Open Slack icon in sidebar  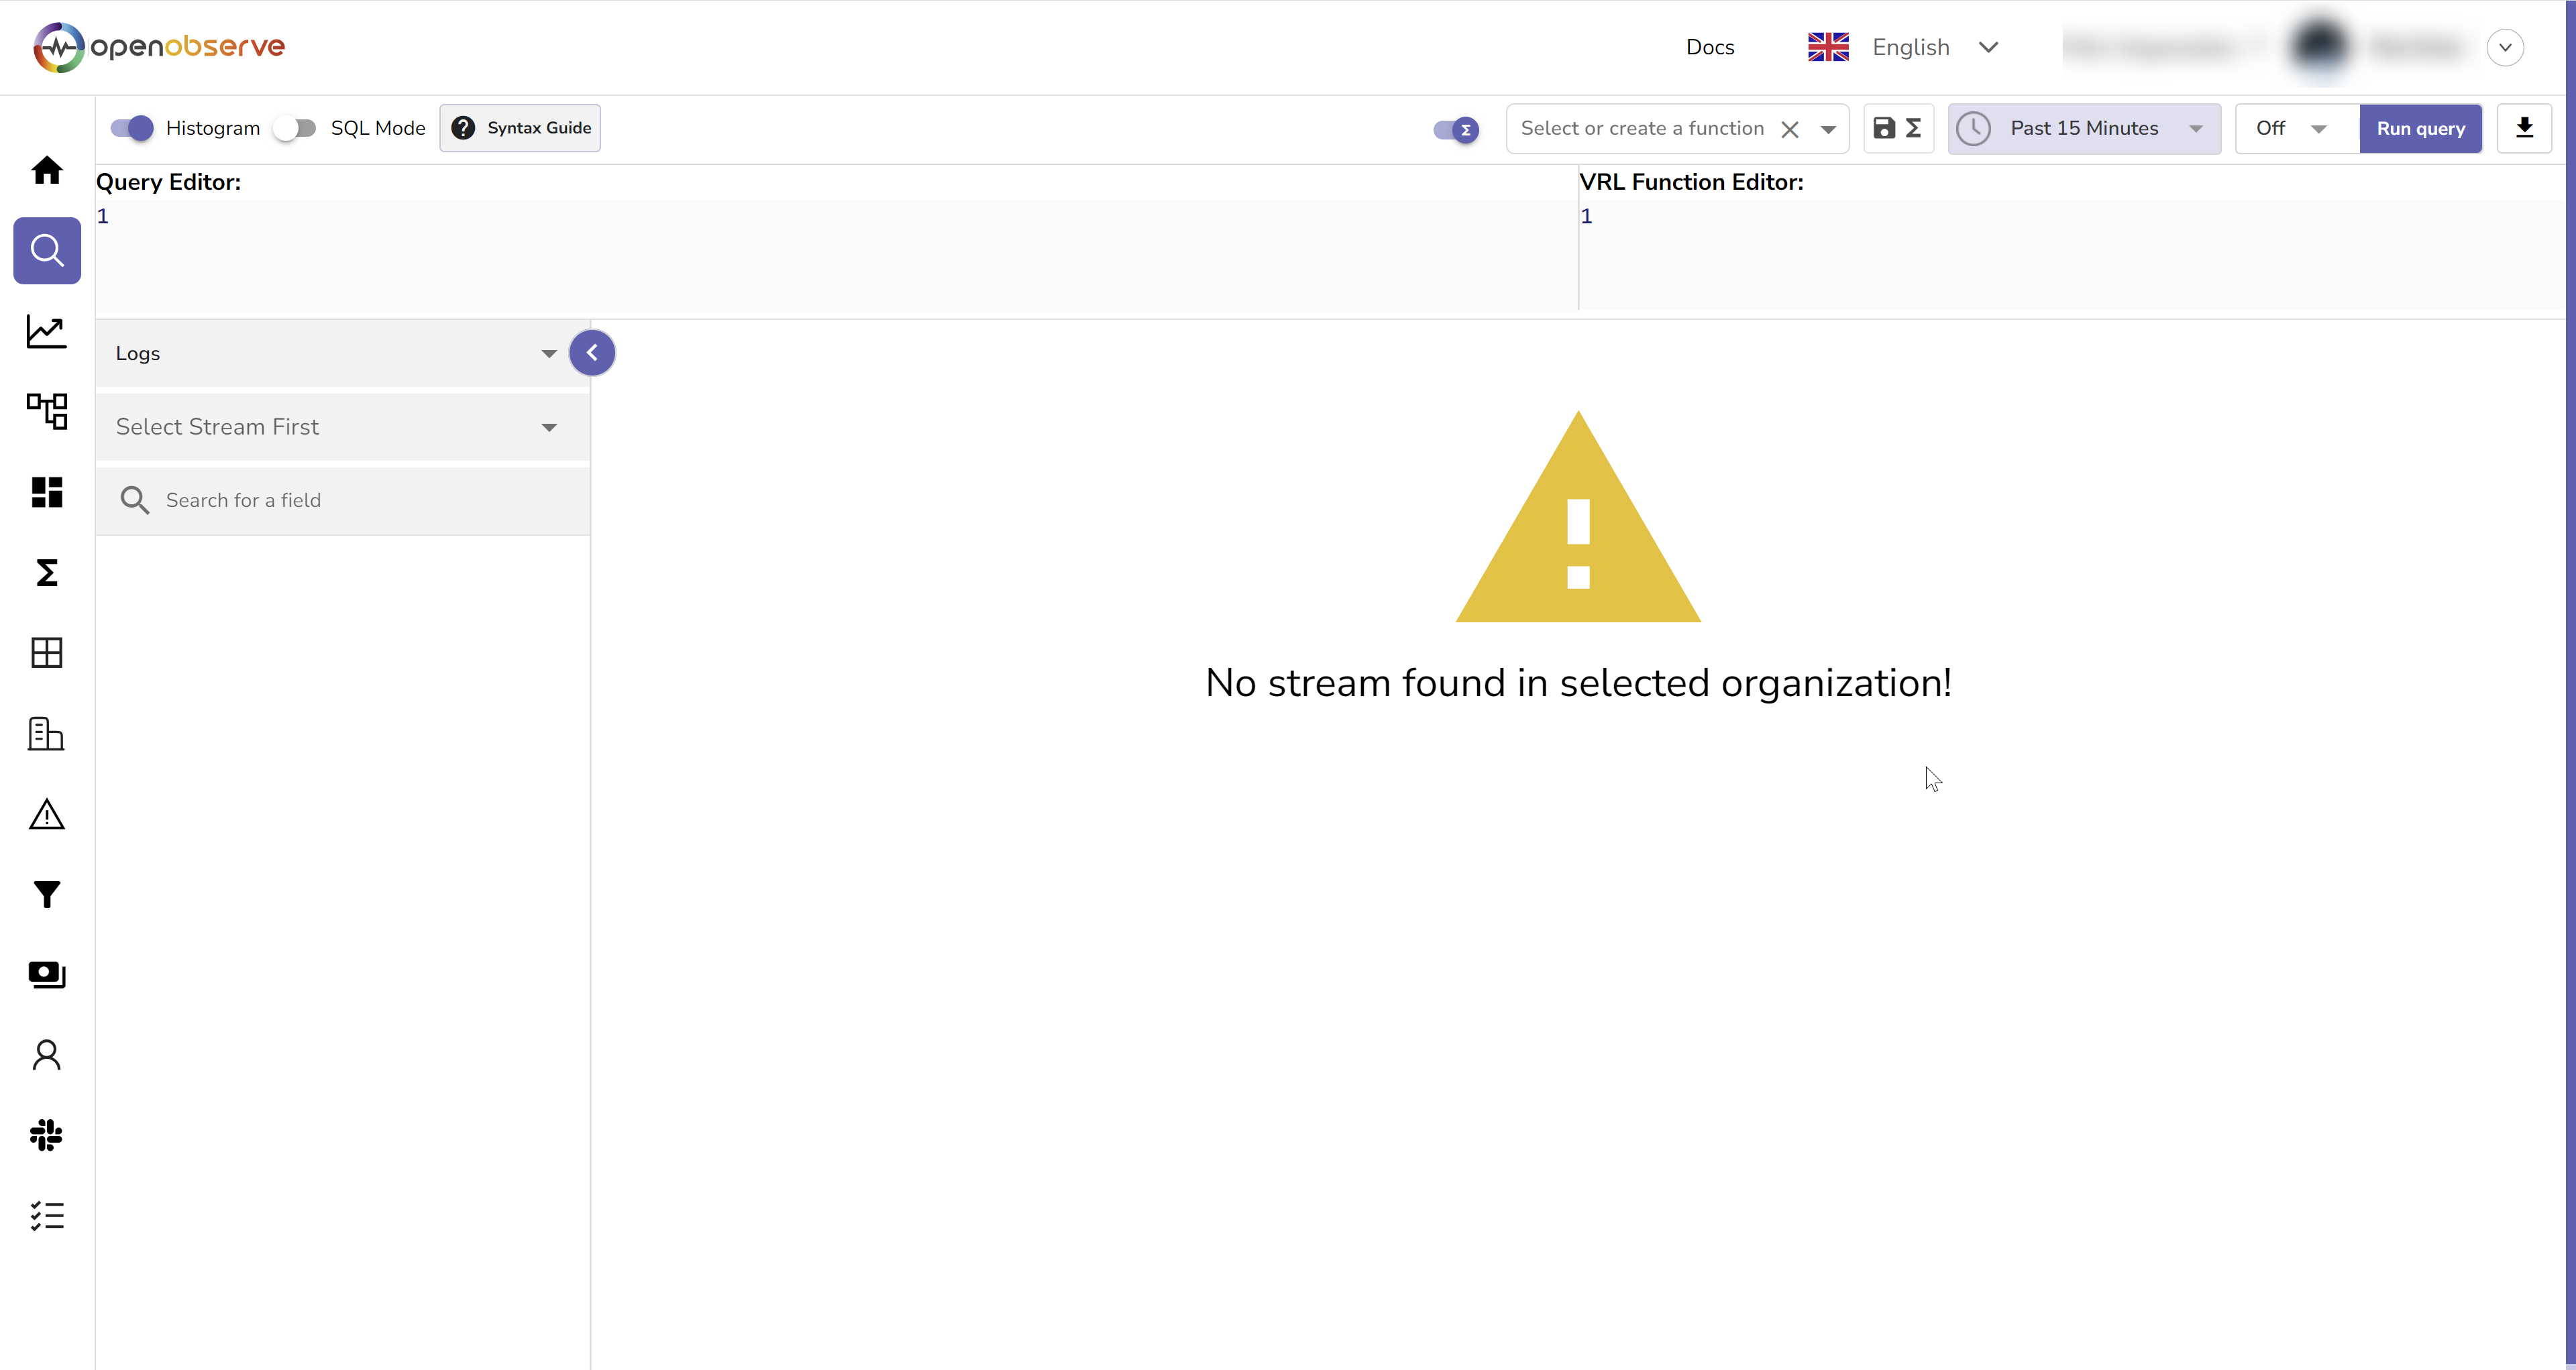[47, 1135]
